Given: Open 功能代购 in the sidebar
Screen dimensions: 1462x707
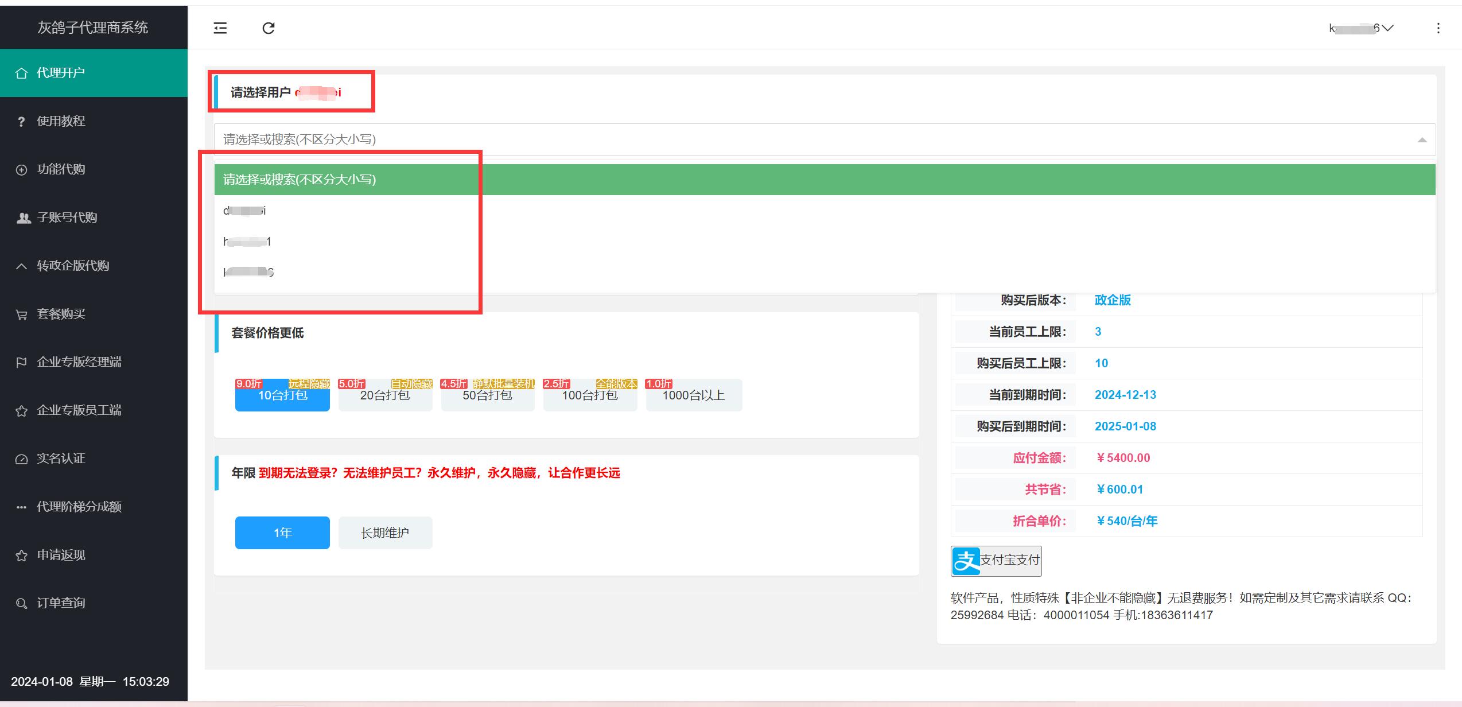Looking at the screenshot, I should [x=61, y=169].
